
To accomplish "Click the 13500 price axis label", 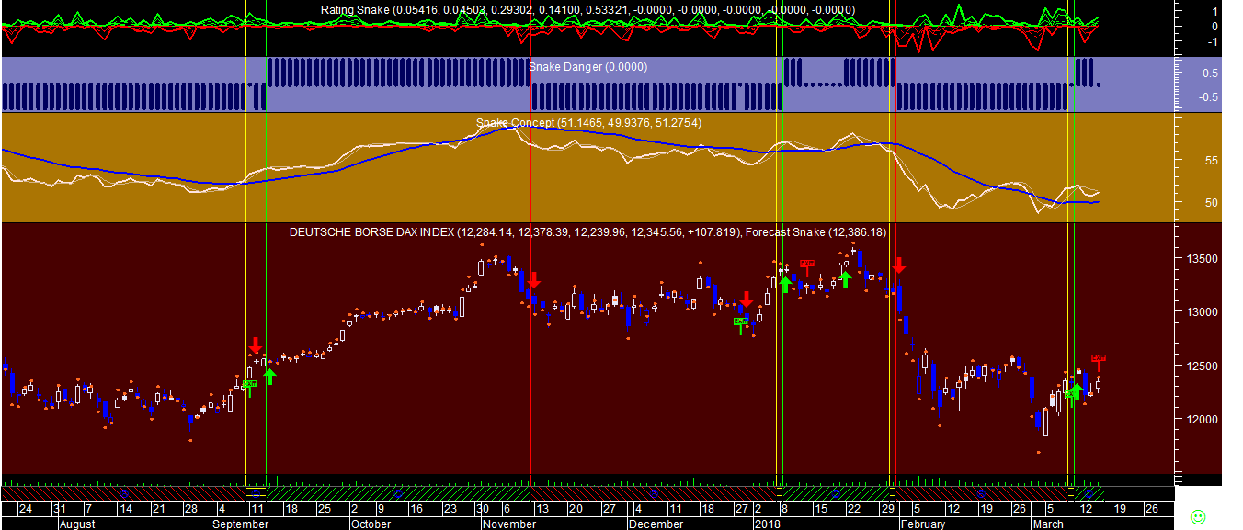I will pyautogui.click(x=1198, y=259).
